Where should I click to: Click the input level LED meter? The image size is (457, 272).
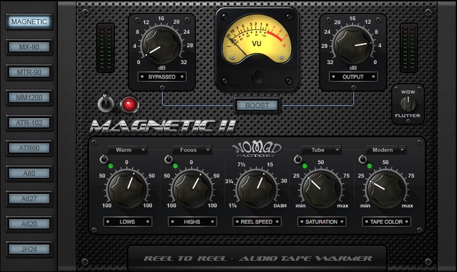(x=105, y=48)
